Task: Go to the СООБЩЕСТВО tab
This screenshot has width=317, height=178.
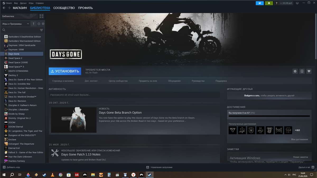Action: pyautogui.click(x=64, y=8)
